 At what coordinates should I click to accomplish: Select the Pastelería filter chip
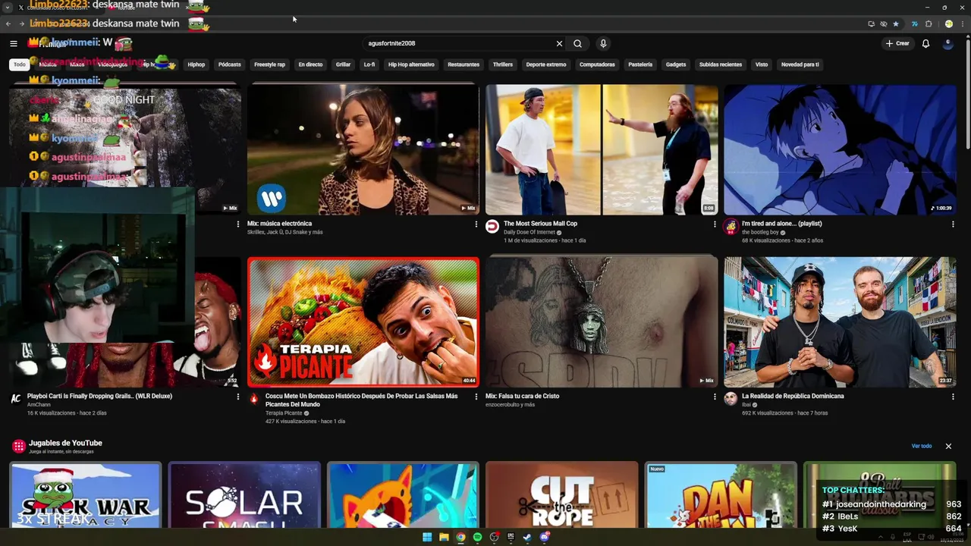[x=640, y=64]
